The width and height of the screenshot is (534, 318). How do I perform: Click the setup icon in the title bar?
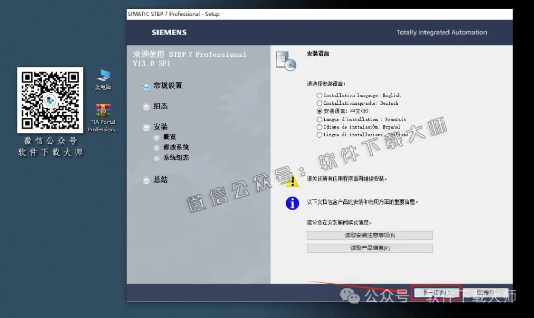pos(130,14)
